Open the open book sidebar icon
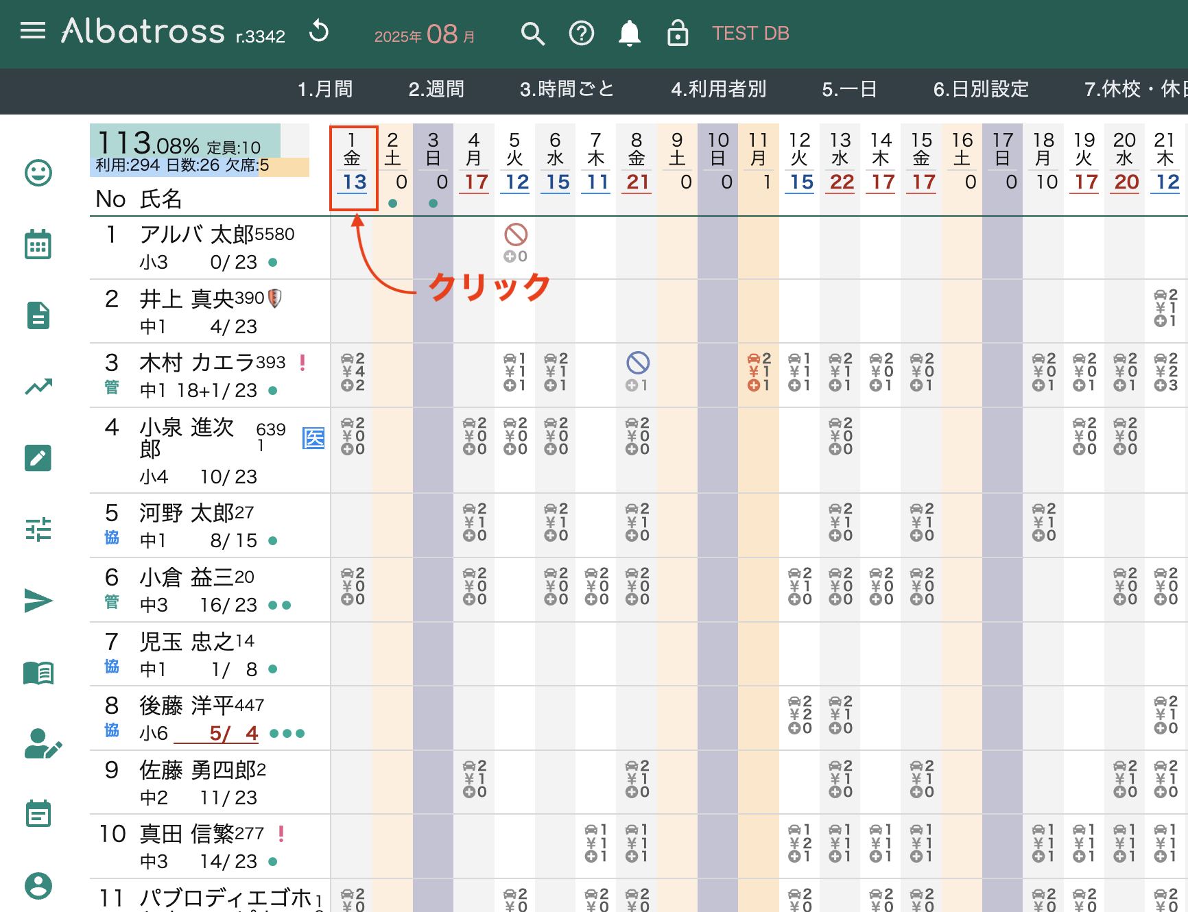The height and width of the screenshot is (912, 1188). pos(38,673)
